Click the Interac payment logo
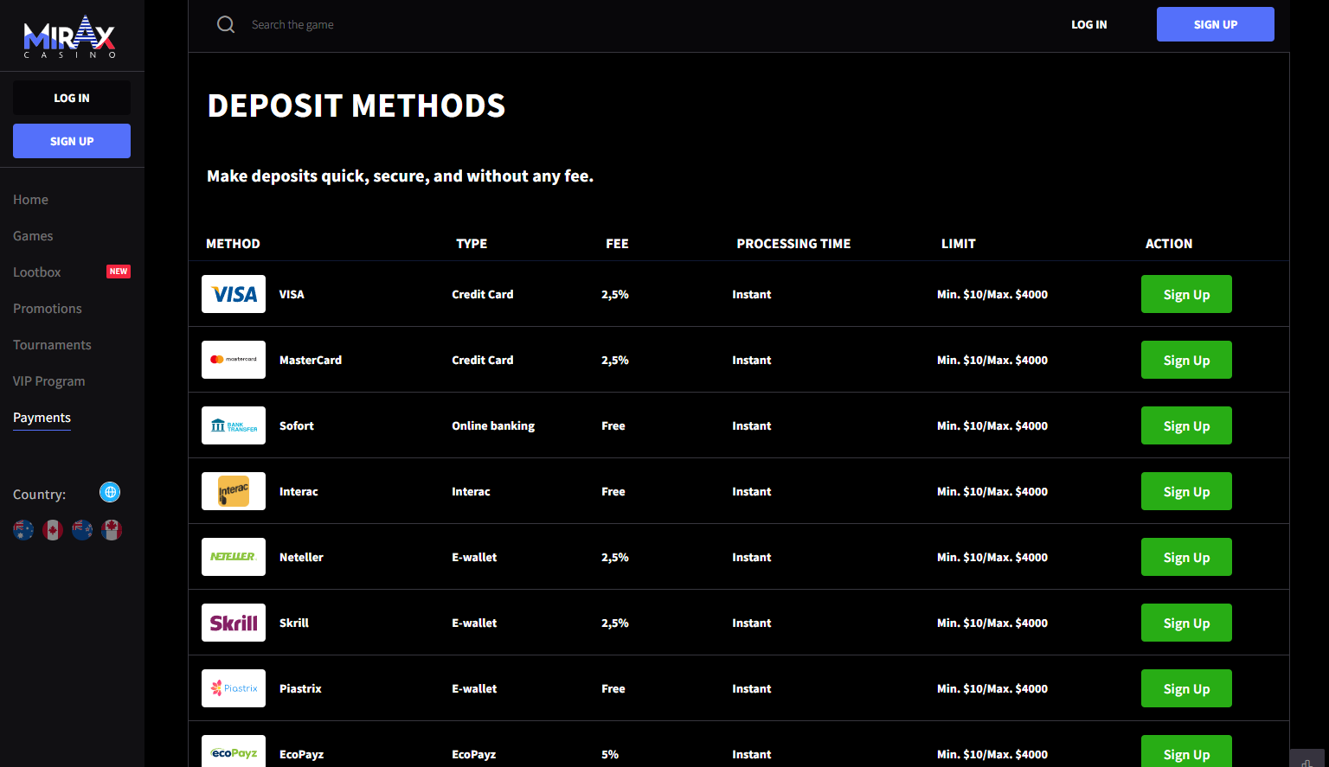Image resolution: width=1329 pixels, height=767 pixels. point(234,491)
